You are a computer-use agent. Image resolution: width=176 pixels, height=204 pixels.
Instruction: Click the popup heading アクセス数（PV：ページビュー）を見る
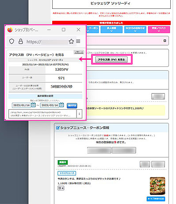click(x=37, y=55)
